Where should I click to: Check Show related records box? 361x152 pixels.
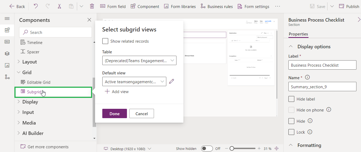106,41
